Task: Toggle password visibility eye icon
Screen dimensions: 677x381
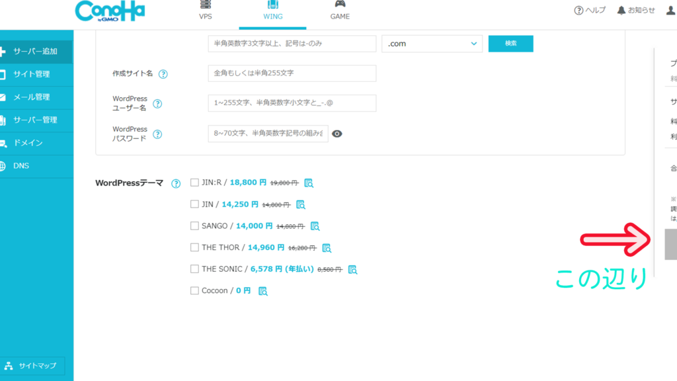Action: click(337, 134)
